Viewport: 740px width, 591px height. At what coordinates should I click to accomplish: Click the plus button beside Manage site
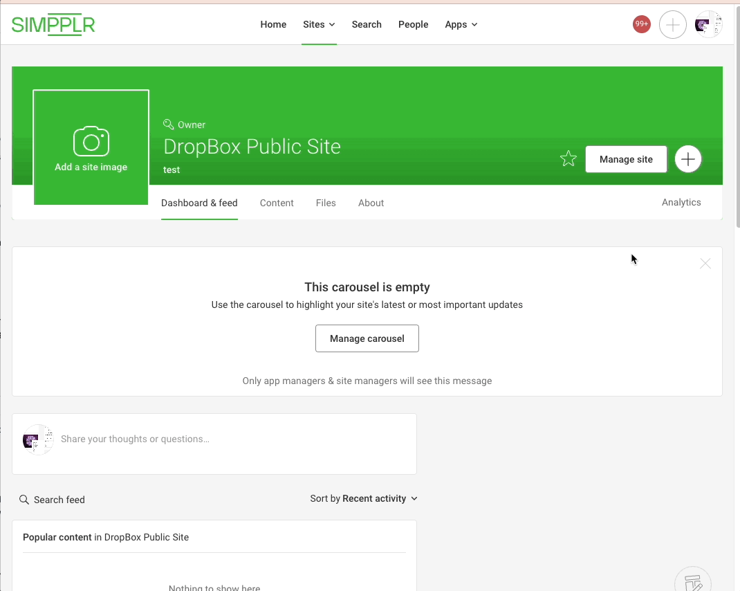(x=688, y=159)
